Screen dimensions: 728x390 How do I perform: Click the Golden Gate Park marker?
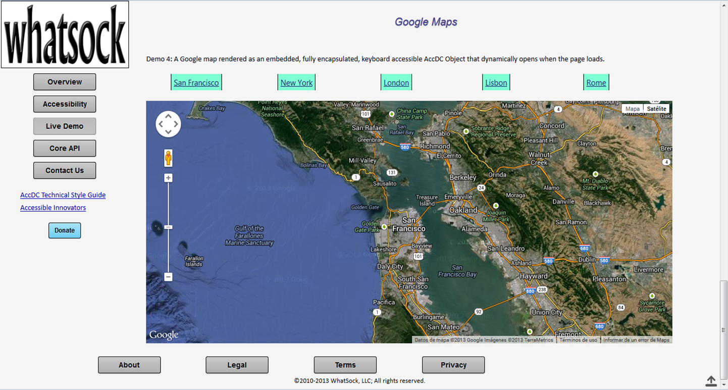pyautogui.click(x=384, y=227)
